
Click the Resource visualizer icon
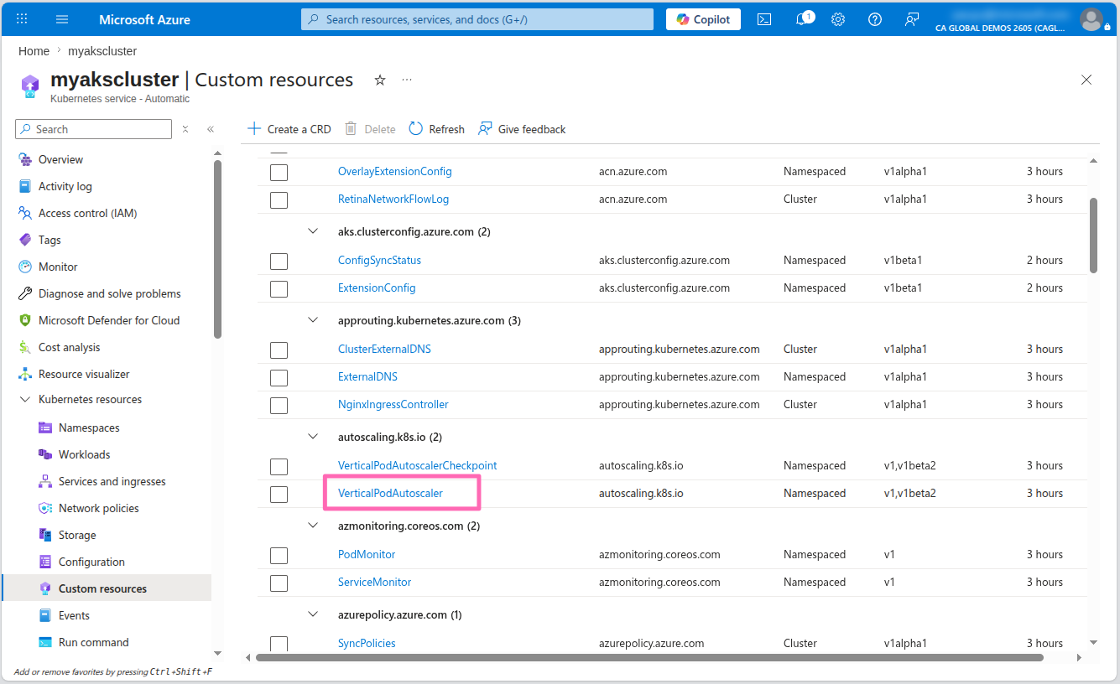24,374
